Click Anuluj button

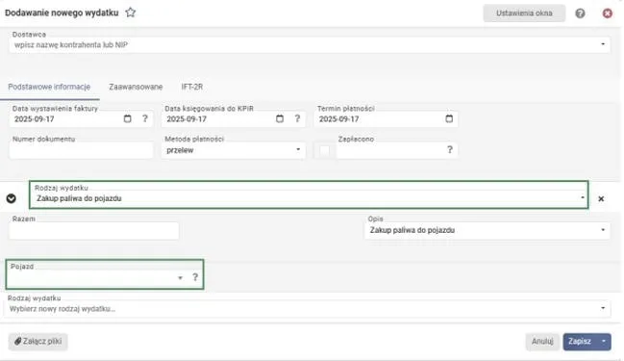[x=542, y=342]
